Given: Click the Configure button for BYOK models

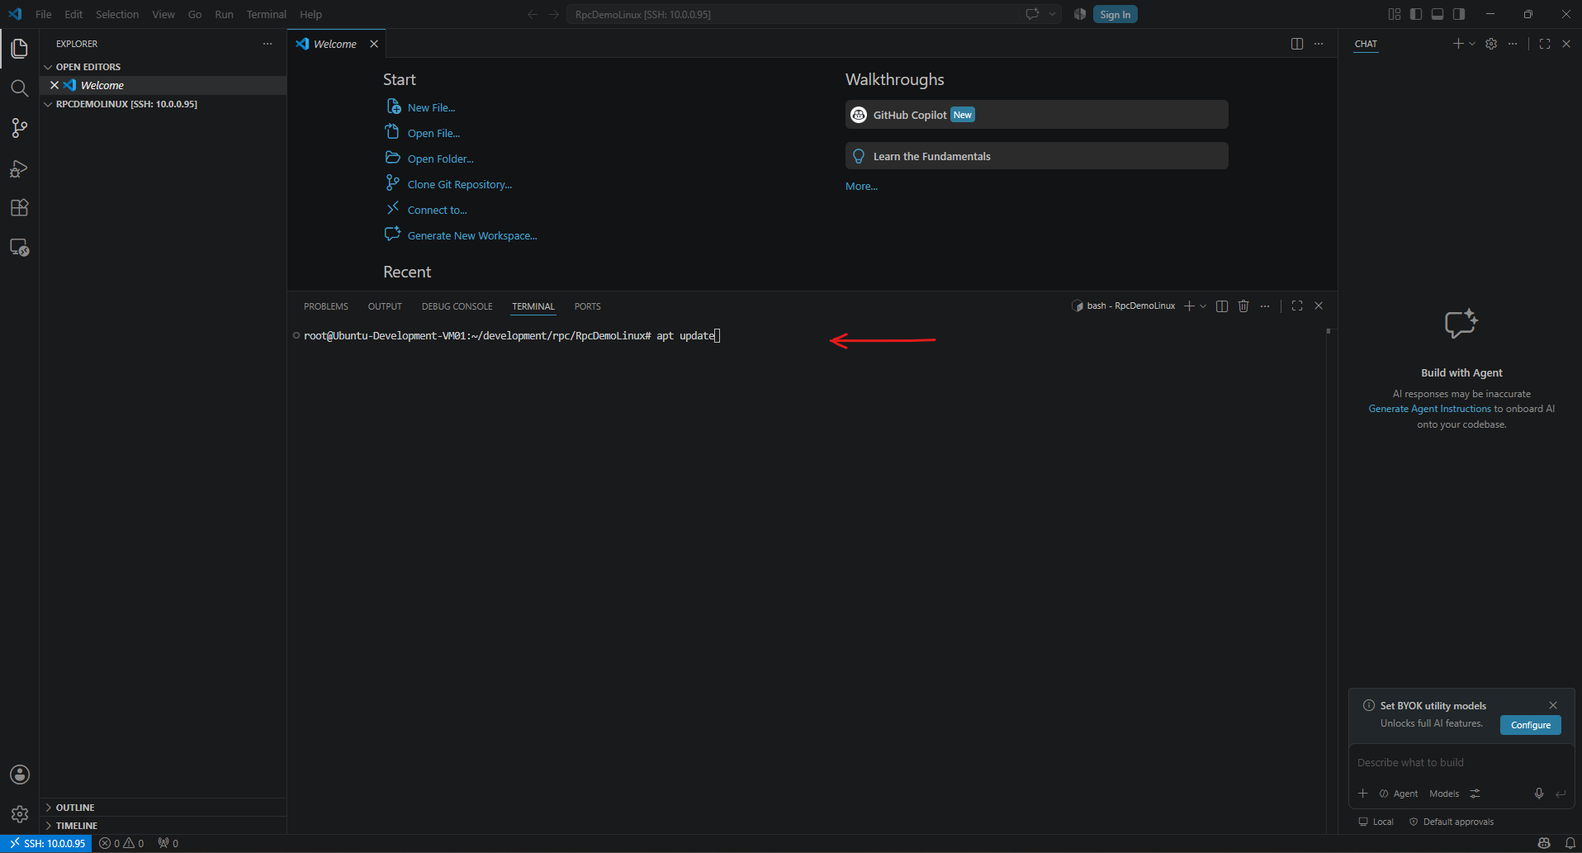Looking at the screenshot, I should click(x=1531, y=725).
